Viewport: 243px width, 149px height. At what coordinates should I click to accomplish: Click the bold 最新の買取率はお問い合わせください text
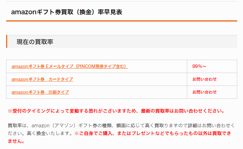pyautogui.click(x=183, y=111)
